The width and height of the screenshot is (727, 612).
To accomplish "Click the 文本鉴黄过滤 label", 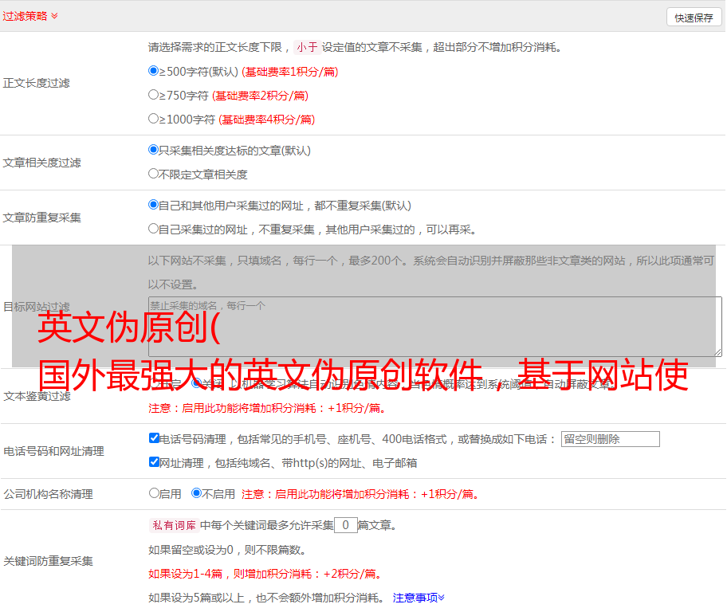I will (x=37, y=396).
